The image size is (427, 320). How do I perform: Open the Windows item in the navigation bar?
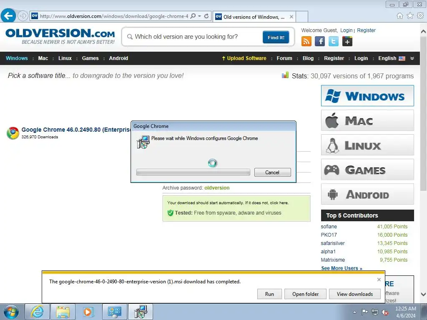pos(17,58)
